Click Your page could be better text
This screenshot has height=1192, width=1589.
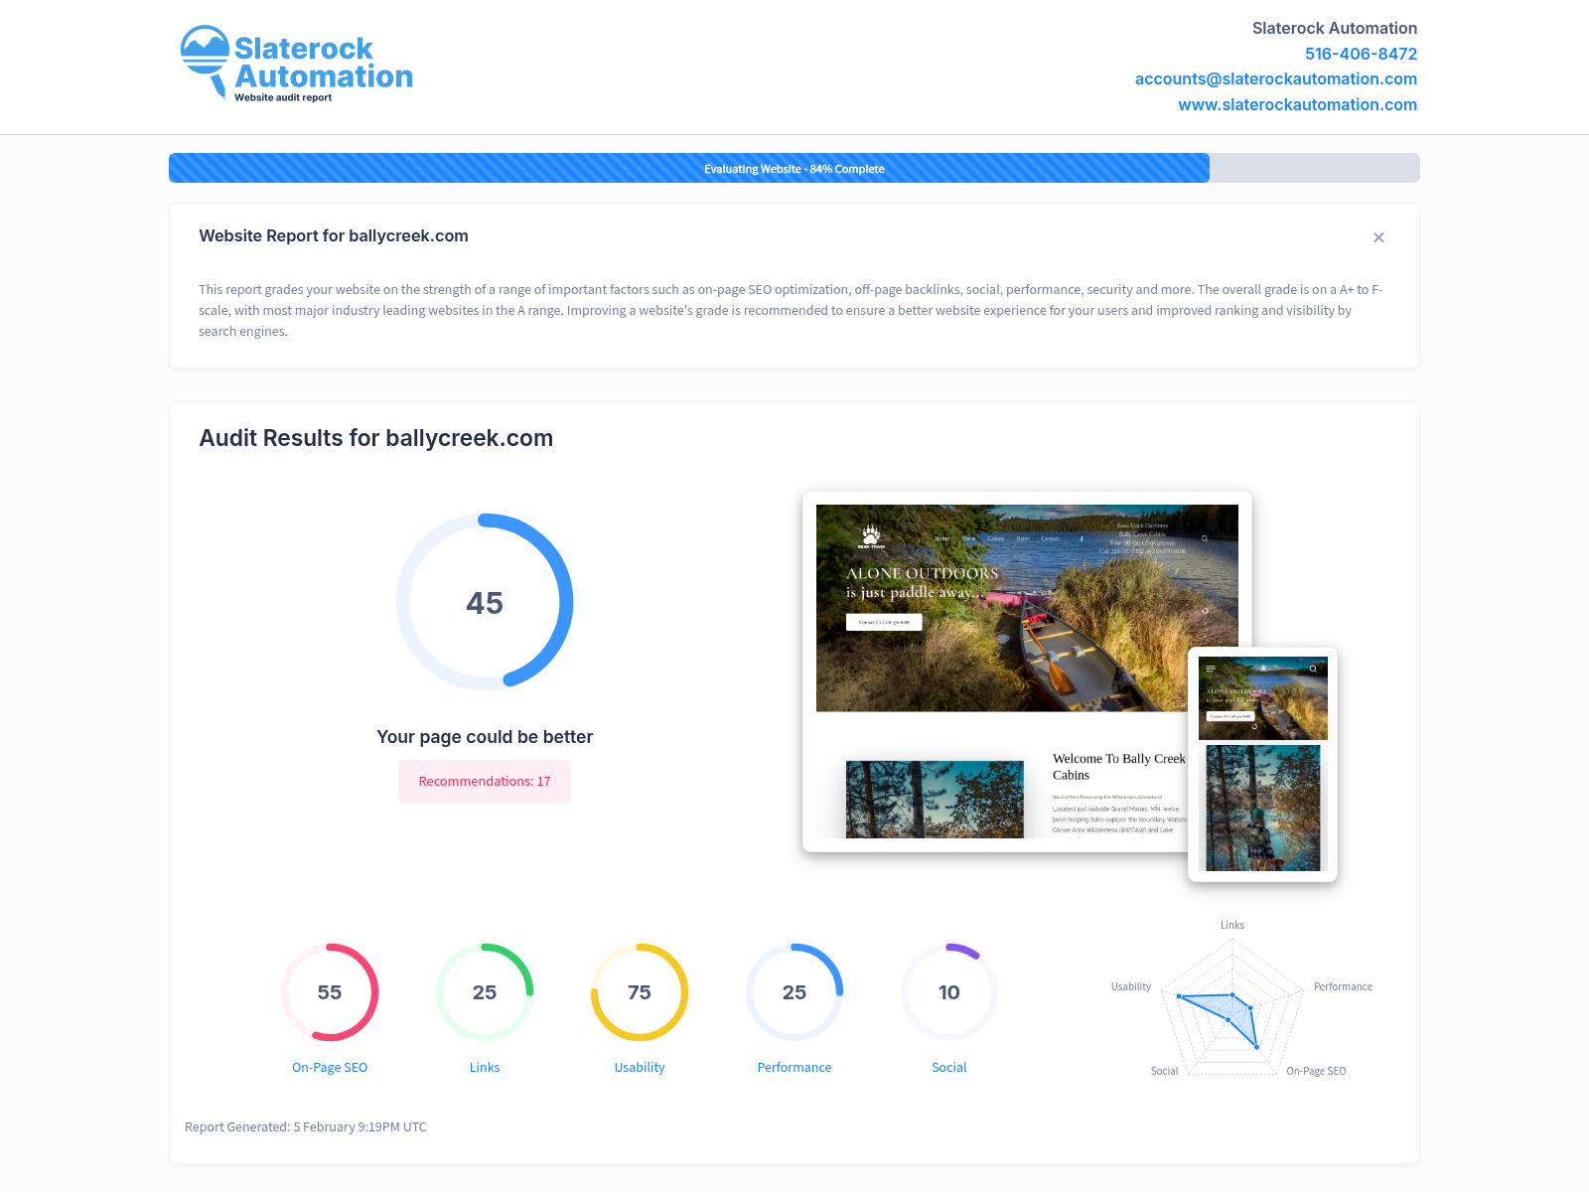tap(485, 737)
